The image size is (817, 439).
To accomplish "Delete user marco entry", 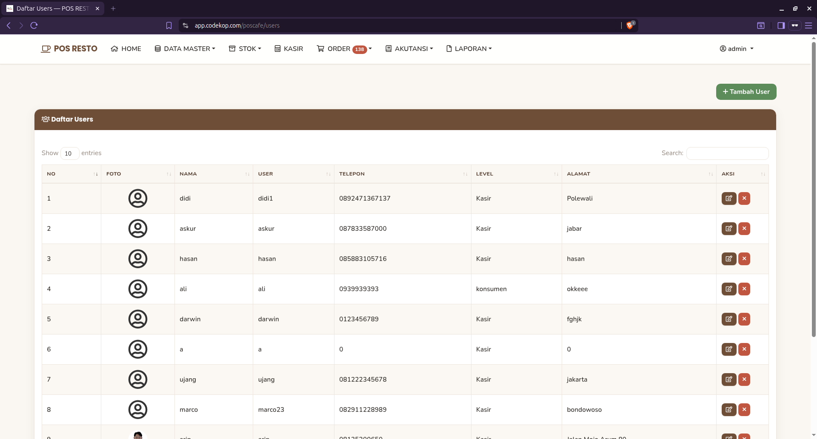I will point(744,410).
